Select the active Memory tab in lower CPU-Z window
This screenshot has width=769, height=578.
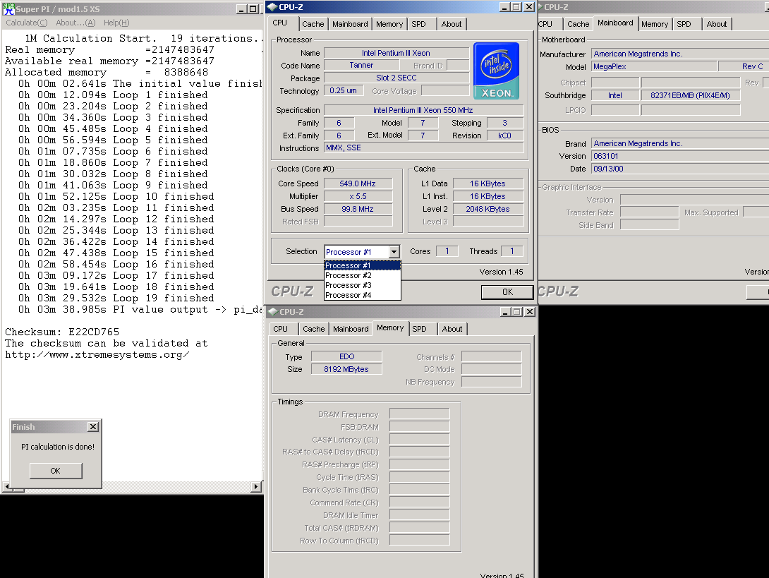pyautogui.click(x=390, y=327)
